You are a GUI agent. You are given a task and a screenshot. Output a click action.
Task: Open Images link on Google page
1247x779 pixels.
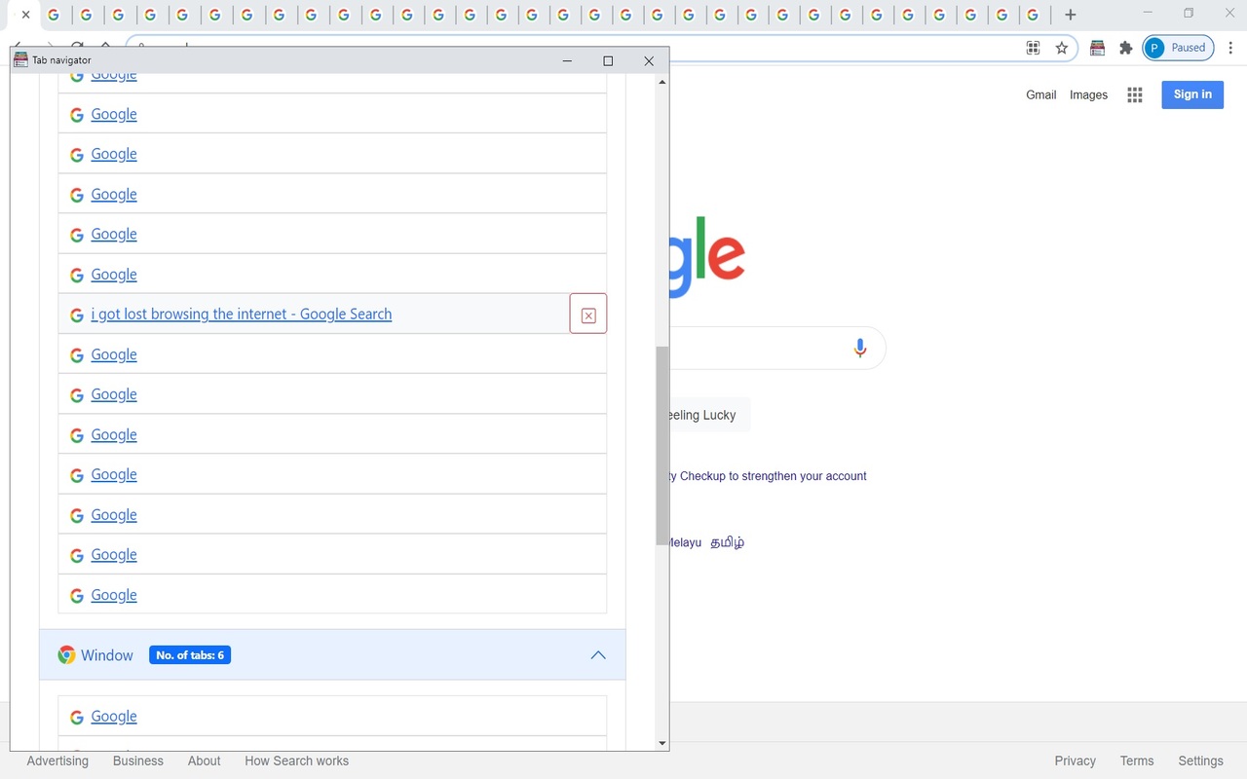pos(1088,94)
